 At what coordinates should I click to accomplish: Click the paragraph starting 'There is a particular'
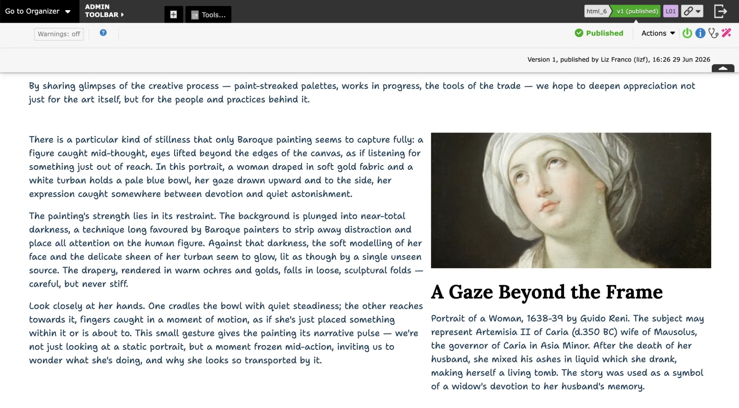click(x=226, y=167)
